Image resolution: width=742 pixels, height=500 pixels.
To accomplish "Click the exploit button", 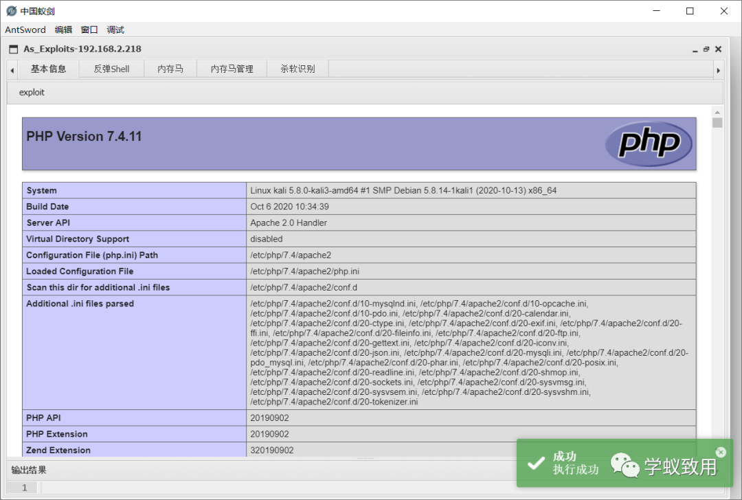I will (32, 92).
